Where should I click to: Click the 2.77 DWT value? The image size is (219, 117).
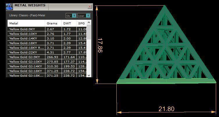(x=67, y=52)
